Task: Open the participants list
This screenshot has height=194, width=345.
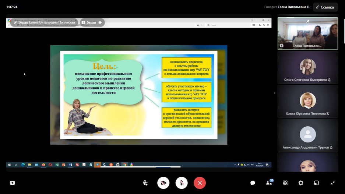Action: tap(269, 183)
